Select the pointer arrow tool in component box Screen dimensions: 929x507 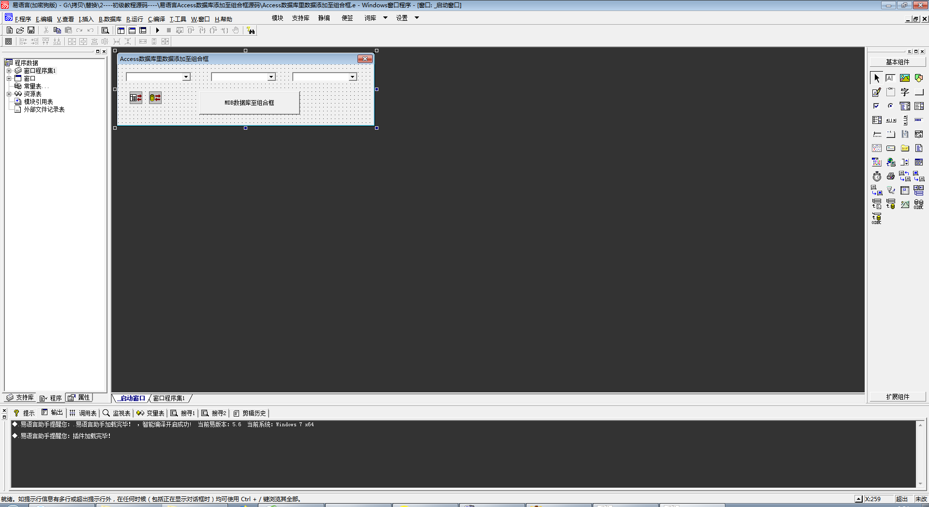click(877, 78)
